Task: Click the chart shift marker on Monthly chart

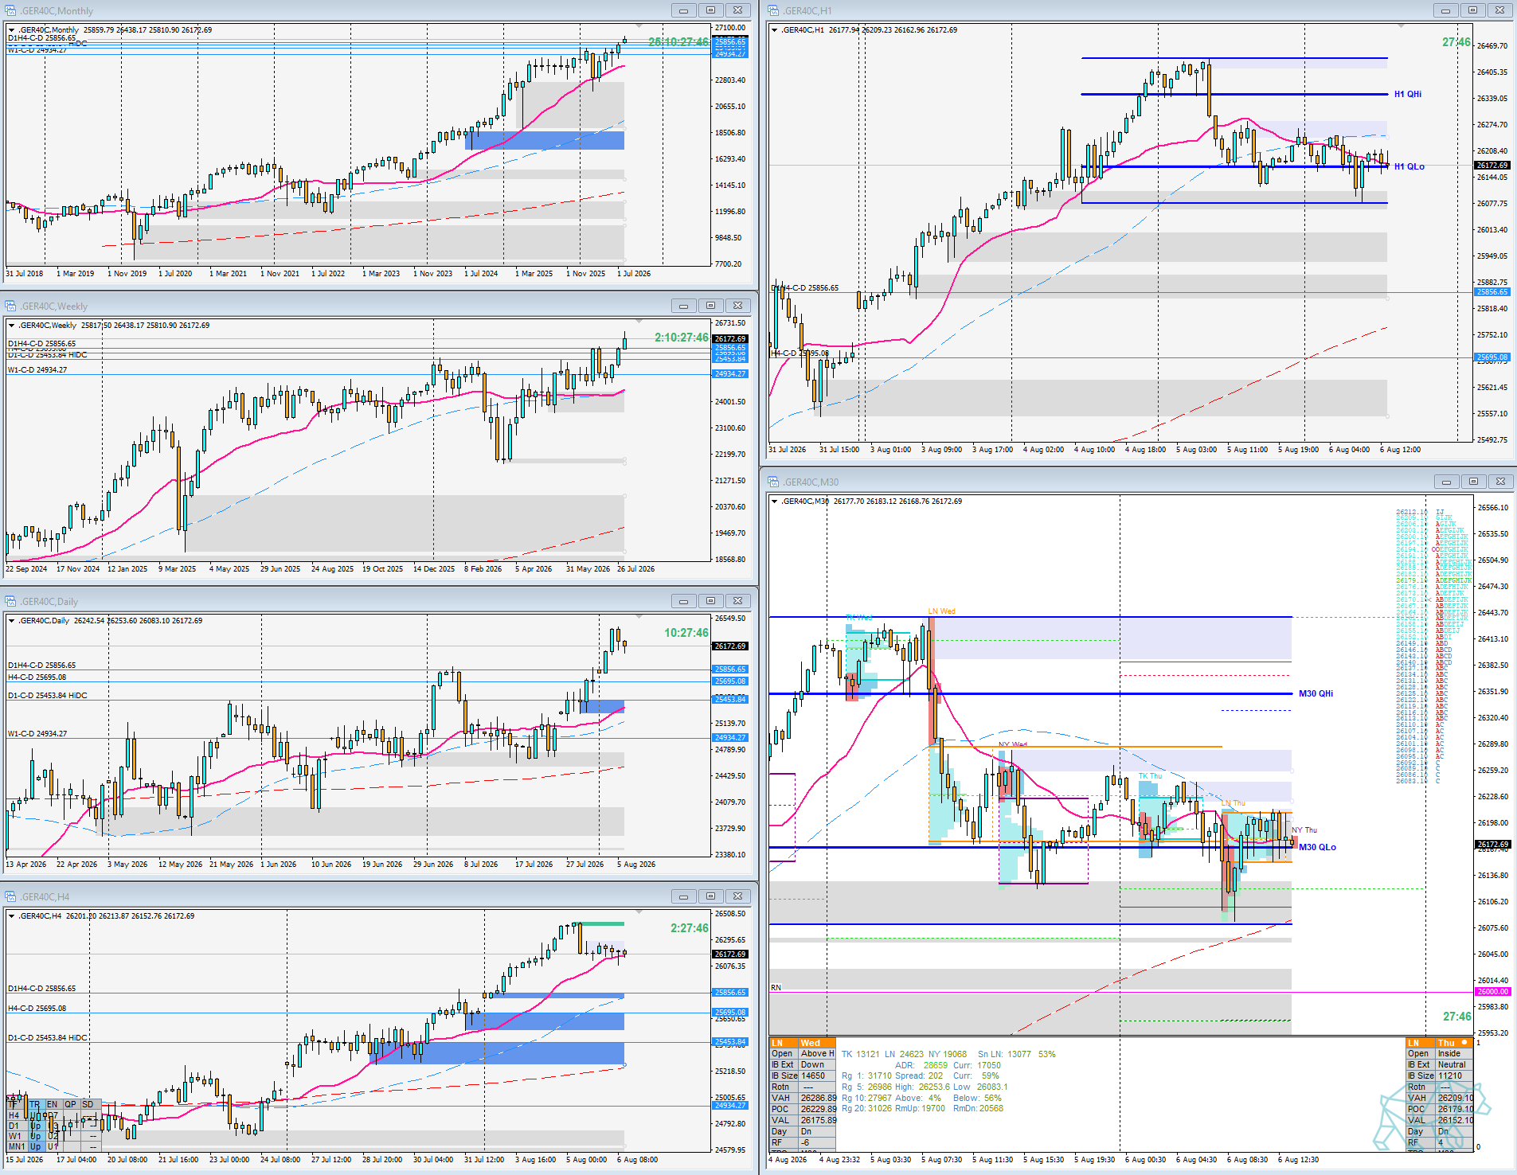Action: [638, 25]
